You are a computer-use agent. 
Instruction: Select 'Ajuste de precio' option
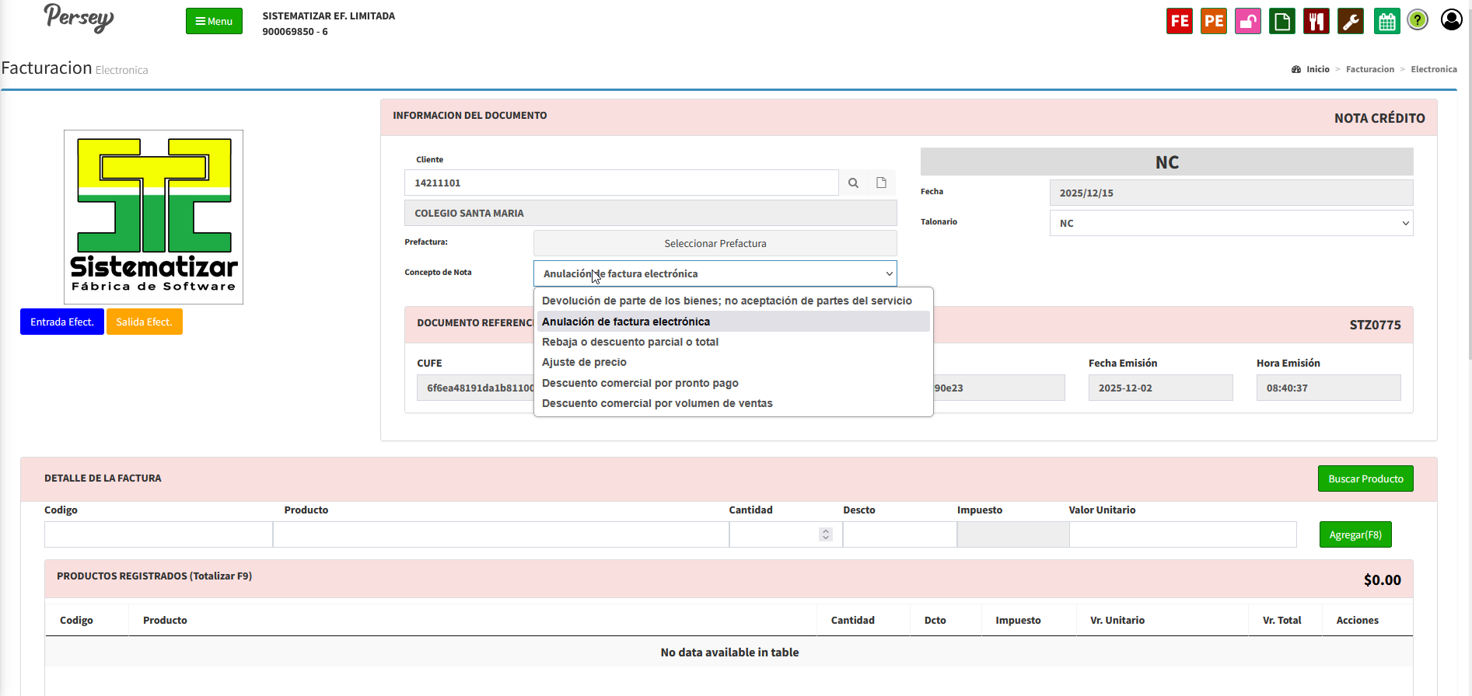click(584, 362)
